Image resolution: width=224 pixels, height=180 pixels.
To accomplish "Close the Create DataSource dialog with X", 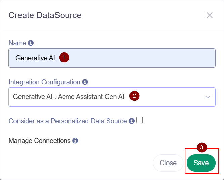I will pyautogui.click(x=210, y=15).
